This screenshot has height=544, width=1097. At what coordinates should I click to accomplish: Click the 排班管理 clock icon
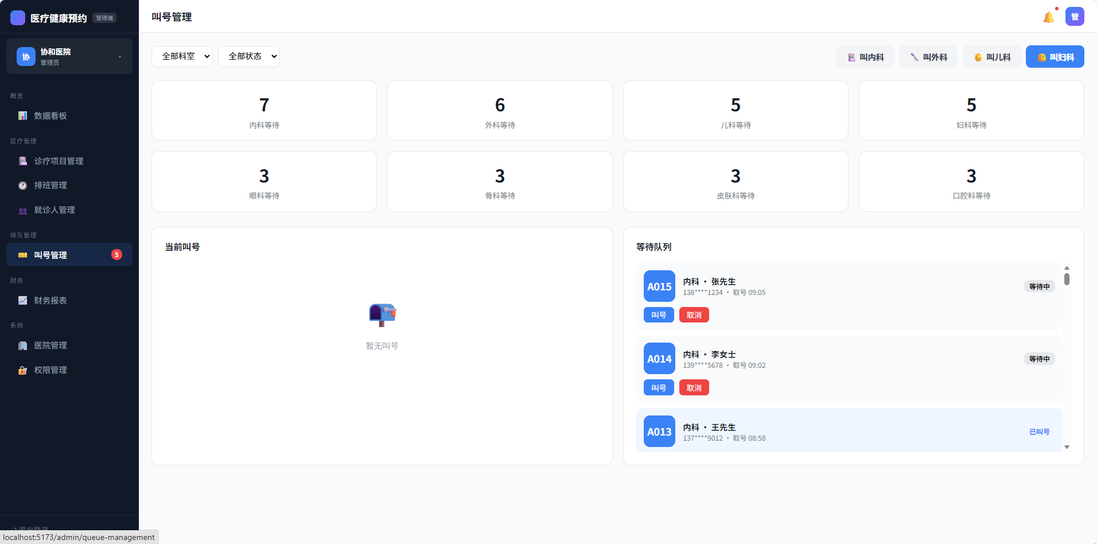tap(23, 185)
